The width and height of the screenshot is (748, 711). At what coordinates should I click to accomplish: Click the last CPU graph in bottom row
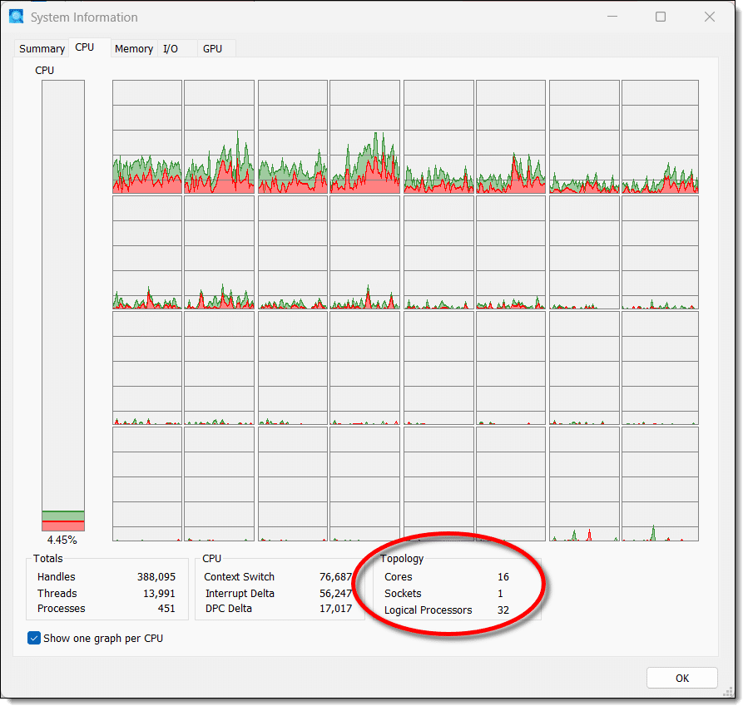(x=660, y=484)
